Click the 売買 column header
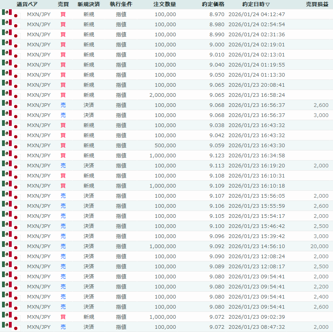Screen dimensions: 333x332 pyautogui.click(x=63, y=4)
